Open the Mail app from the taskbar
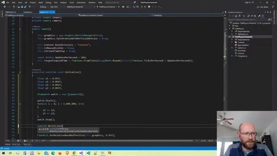 (46, 153)
